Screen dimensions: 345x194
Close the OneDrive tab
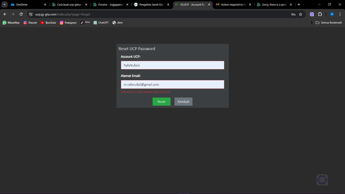tap(45, 4)
